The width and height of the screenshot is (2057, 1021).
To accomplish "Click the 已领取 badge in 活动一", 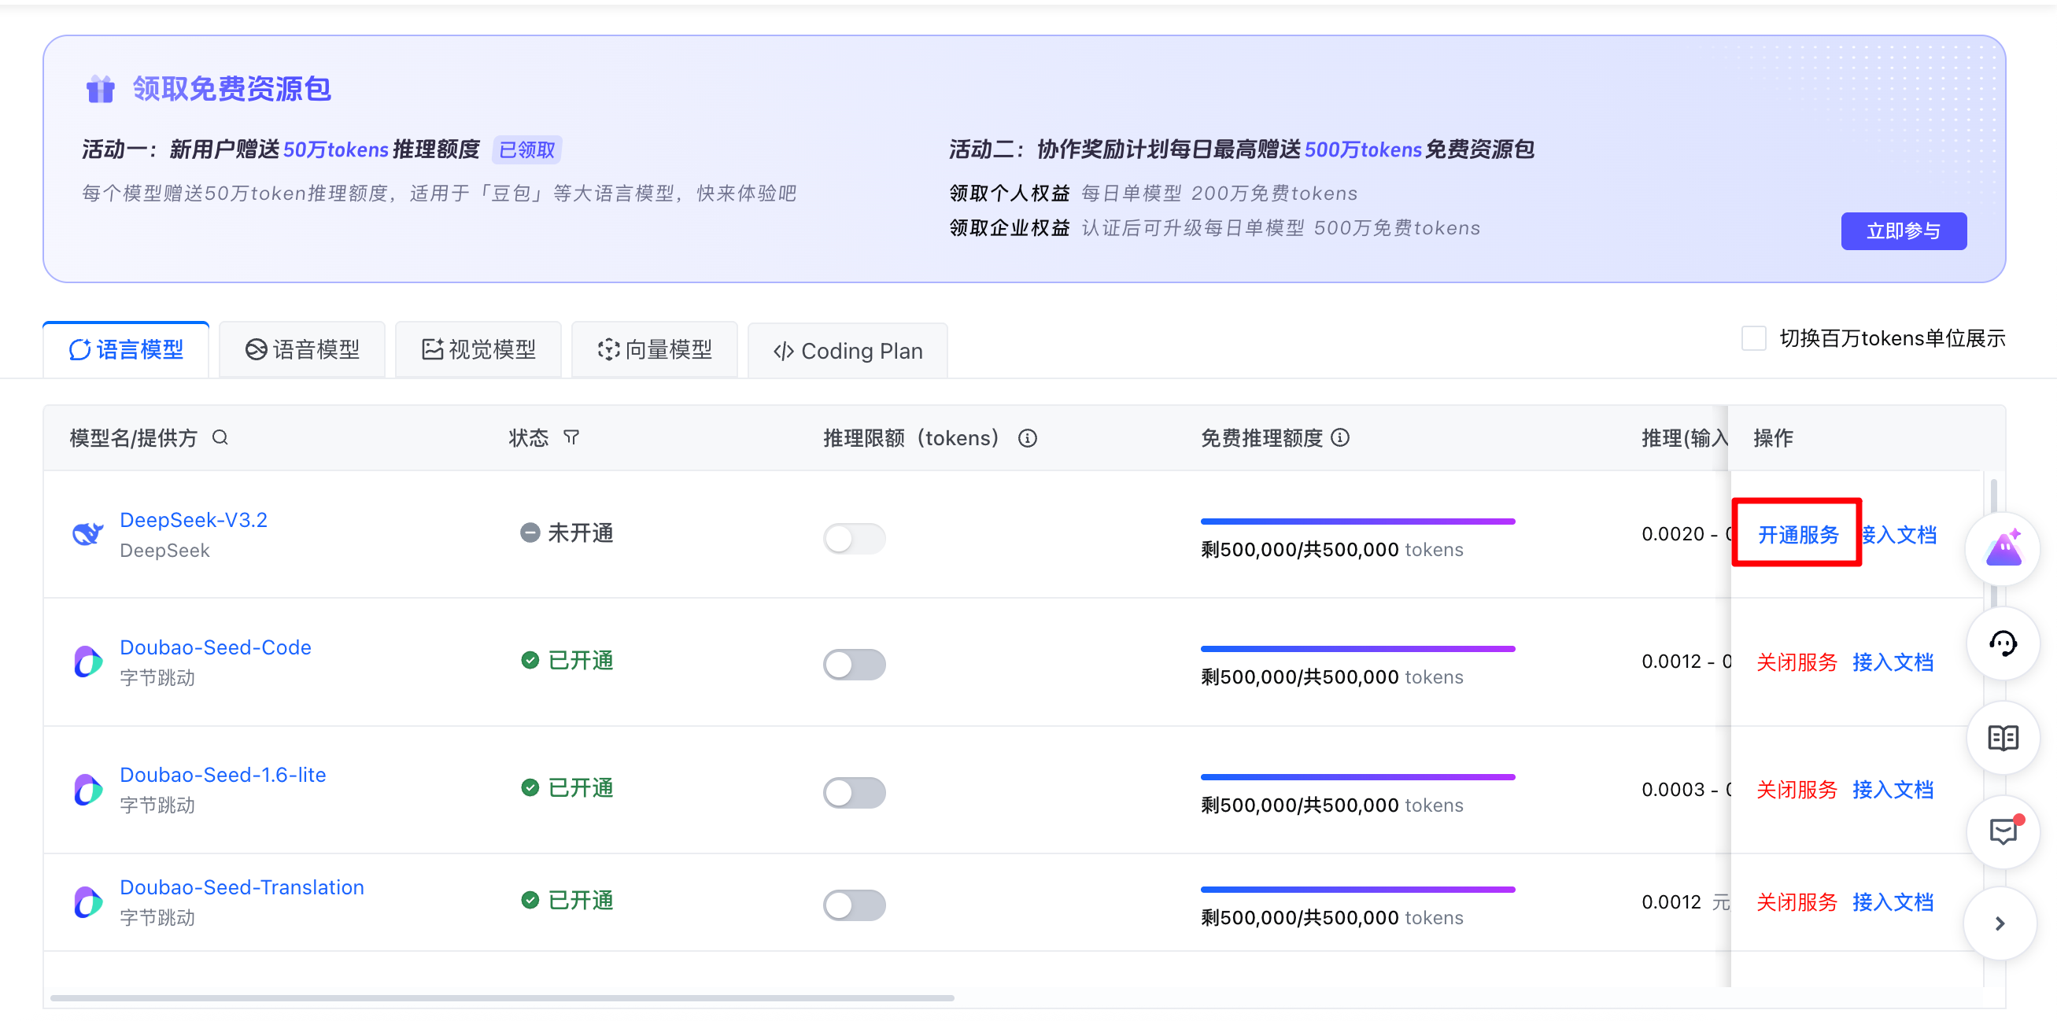I will pyautogui.click(x=527, y=149).
